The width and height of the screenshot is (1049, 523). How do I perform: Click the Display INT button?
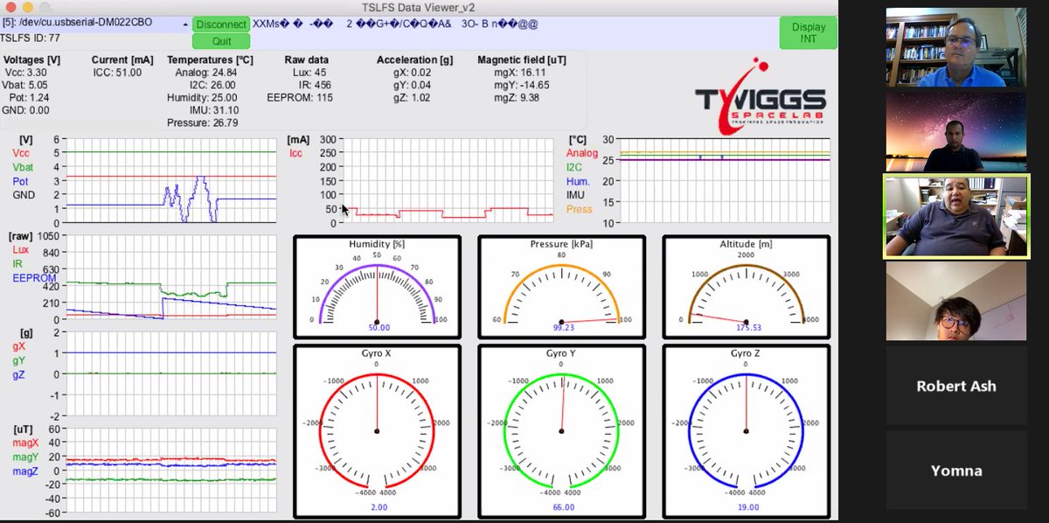point(809,32)
